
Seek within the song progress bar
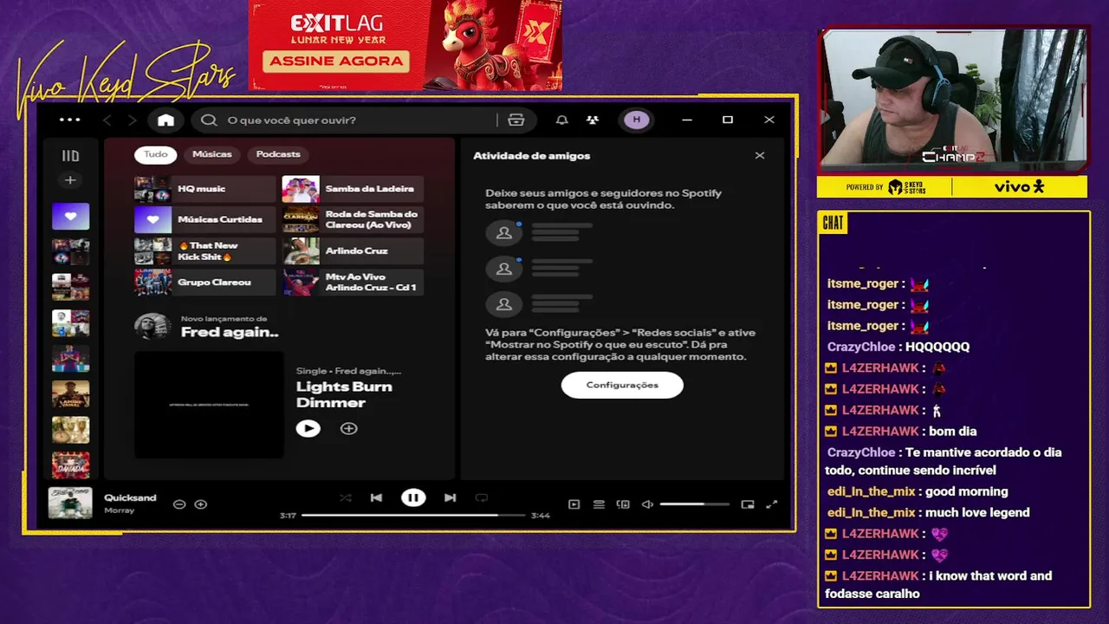tap(413, 515)
